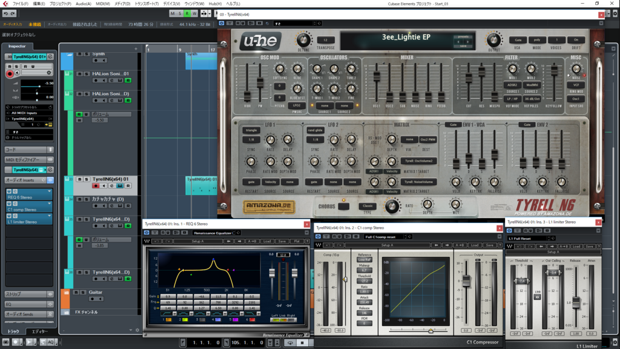This screenshot has width=620, height=349.
Task: Bypass the REQ 6 Stereo insert
Action: click(x=9, y=191)
